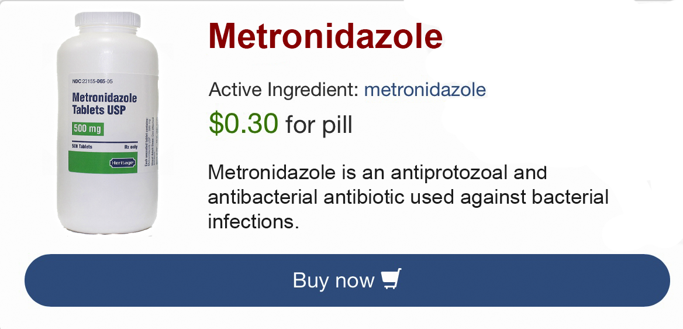Click 'Metronidazole Tablets USP' text on label

[104, 104]
